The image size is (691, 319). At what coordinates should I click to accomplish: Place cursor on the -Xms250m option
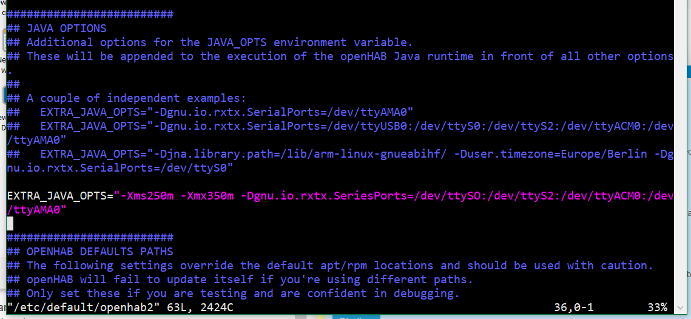147,195
